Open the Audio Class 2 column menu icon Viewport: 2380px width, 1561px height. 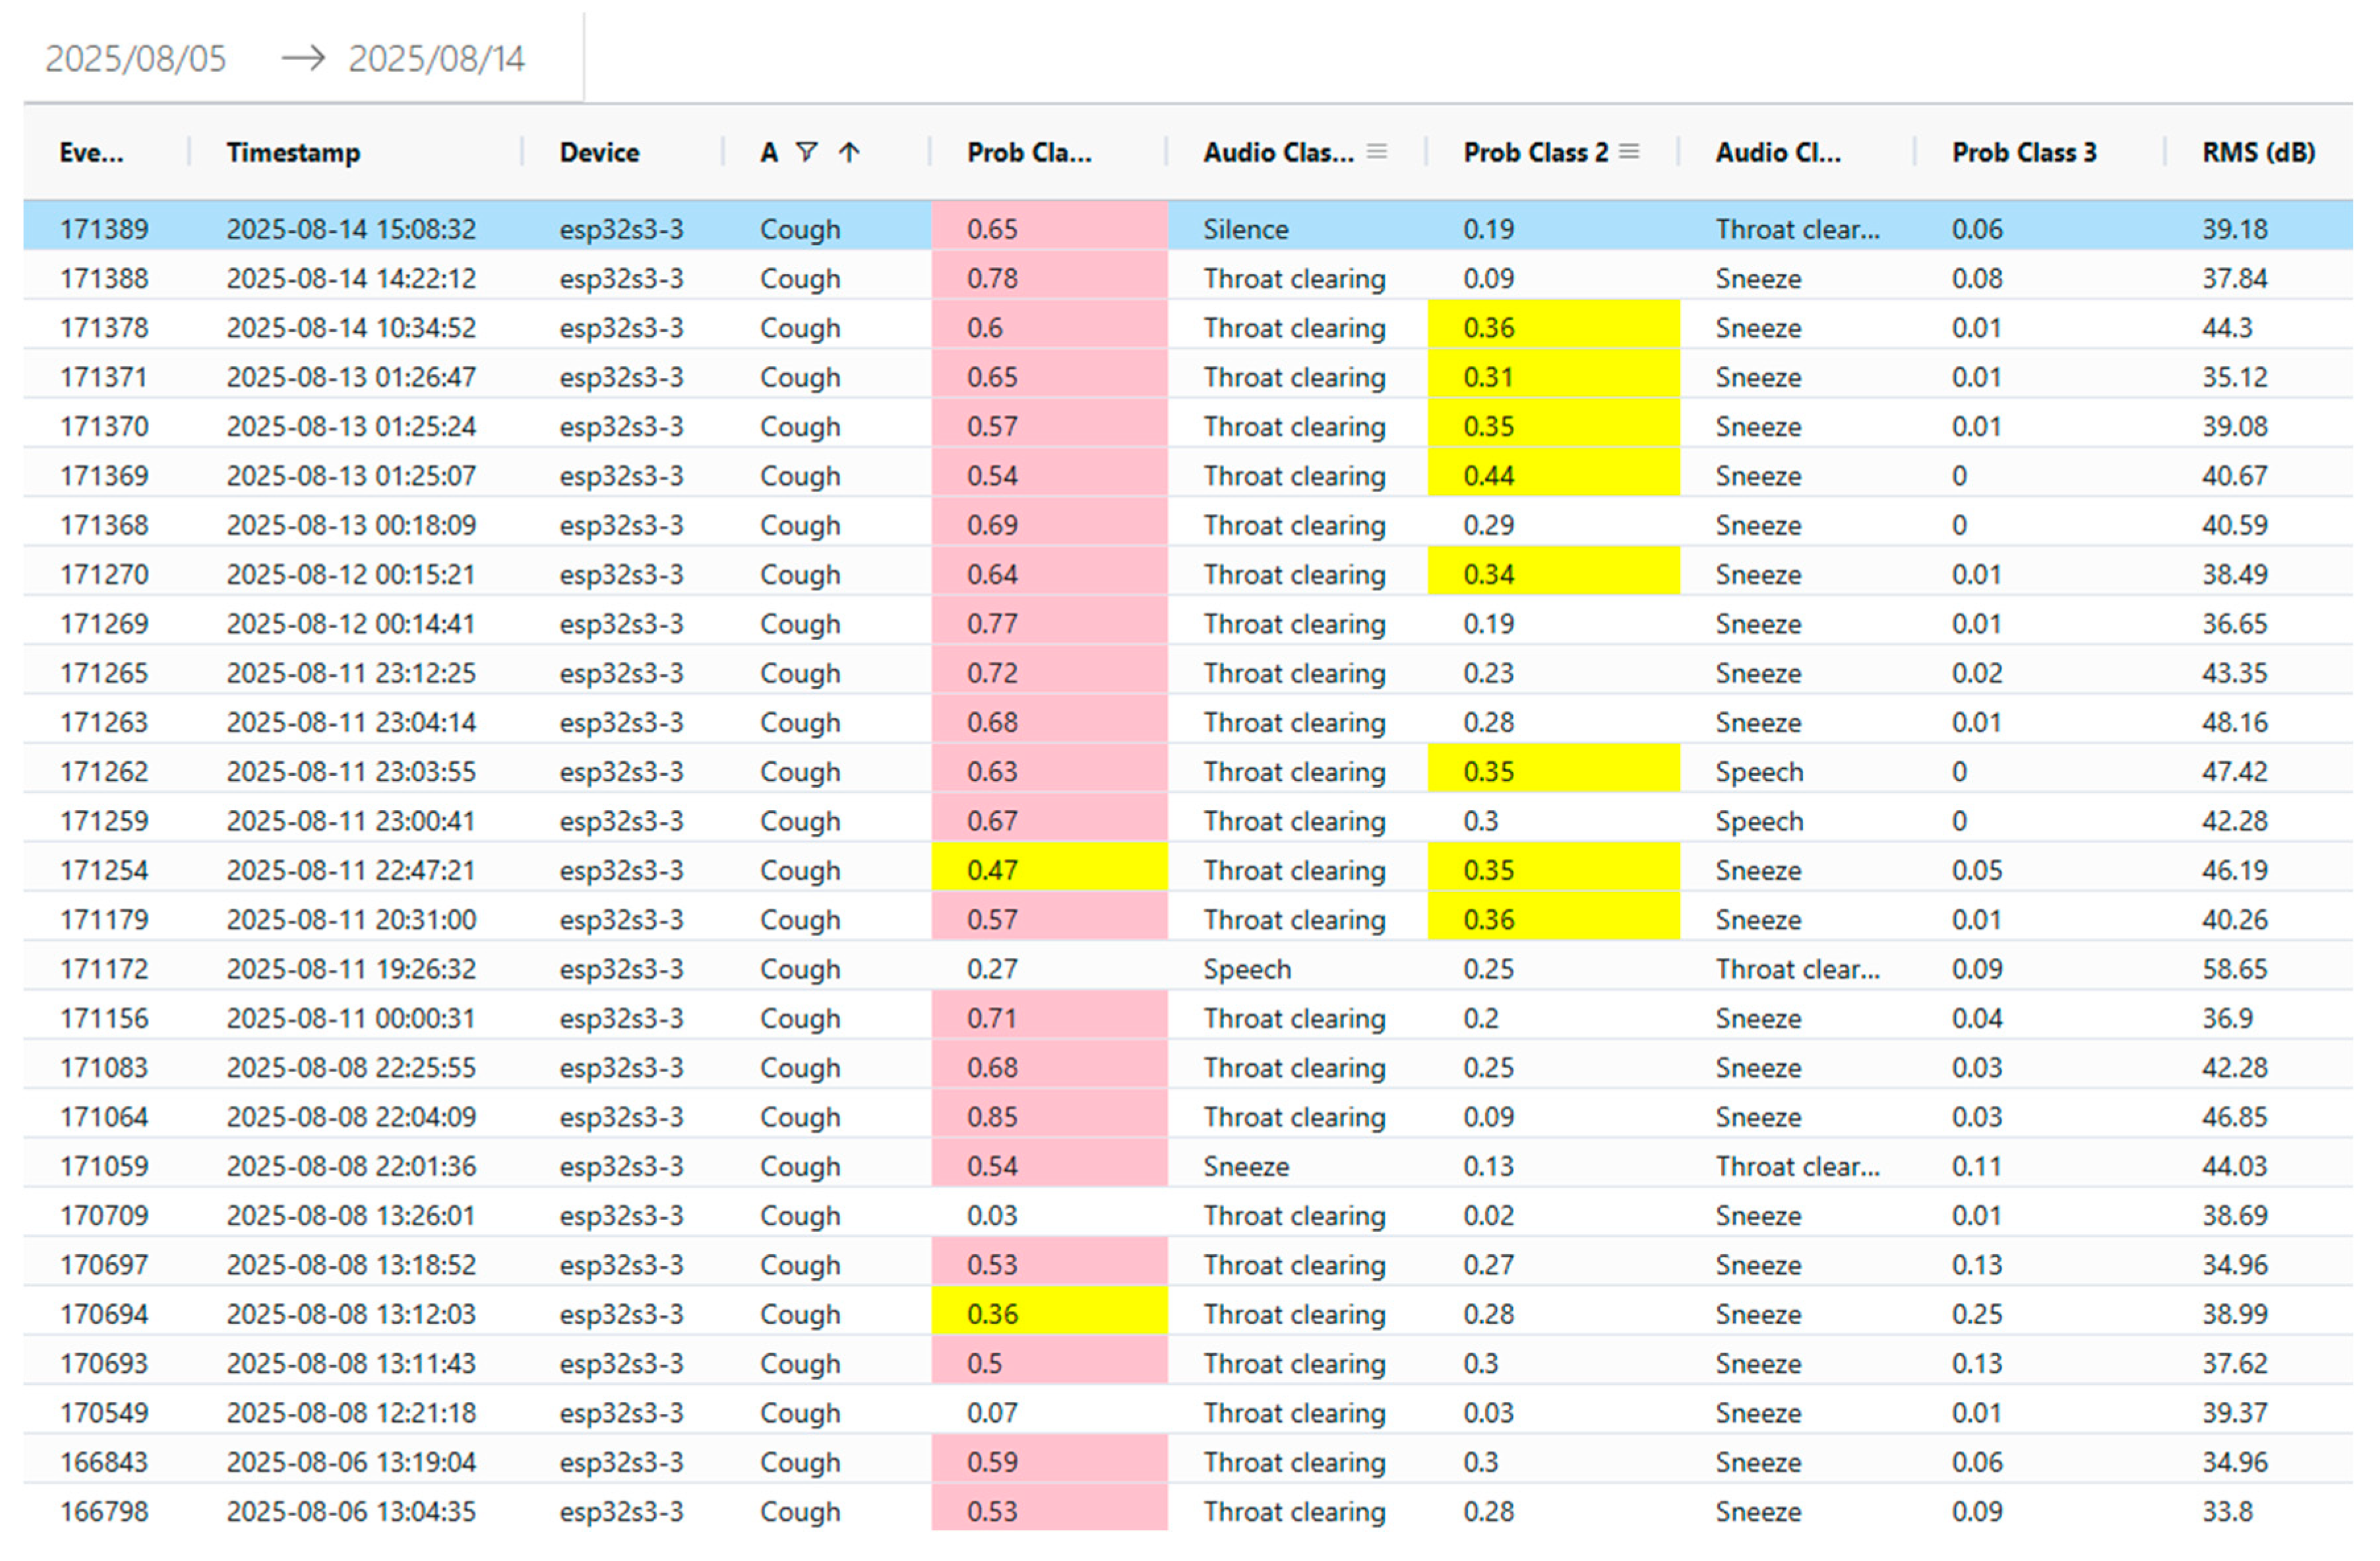pyautogui.click(x=1377, y=152)
